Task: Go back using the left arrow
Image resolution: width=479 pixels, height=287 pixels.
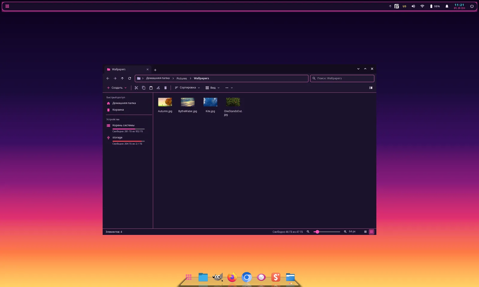Action: click(108, 78)
